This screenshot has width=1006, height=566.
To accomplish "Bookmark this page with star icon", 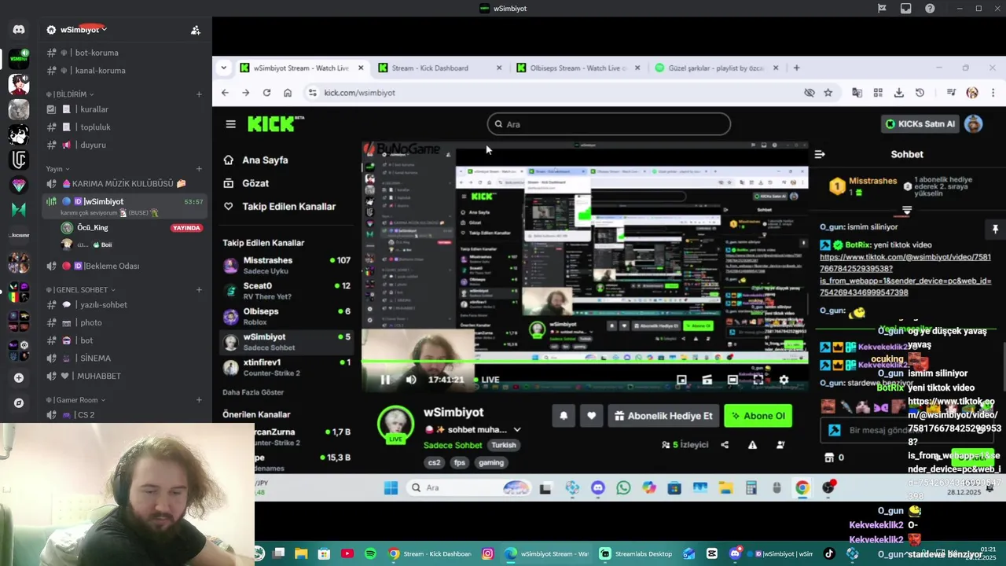I will coord(828,93).
